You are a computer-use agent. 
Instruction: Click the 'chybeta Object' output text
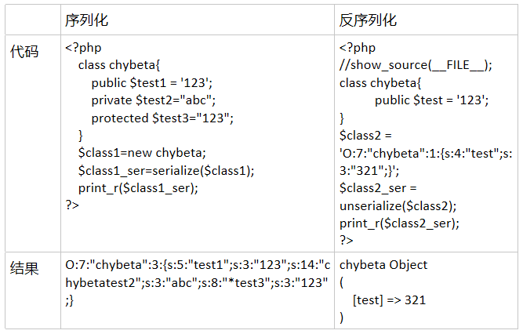click(383, 265)
